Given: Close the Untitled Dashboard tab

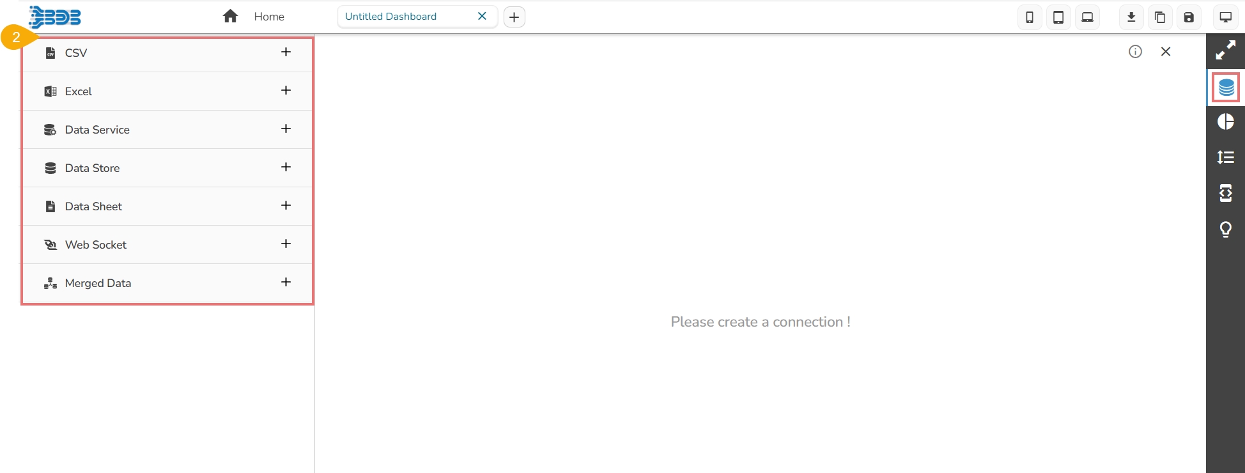Looking at the screenshot, I should coord(483,16).
